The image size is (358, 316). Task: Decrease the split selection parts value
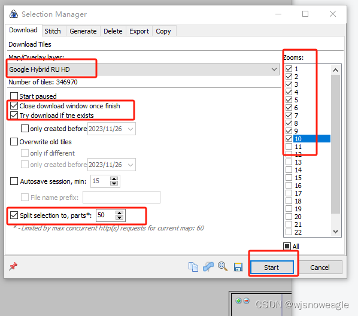119,217
